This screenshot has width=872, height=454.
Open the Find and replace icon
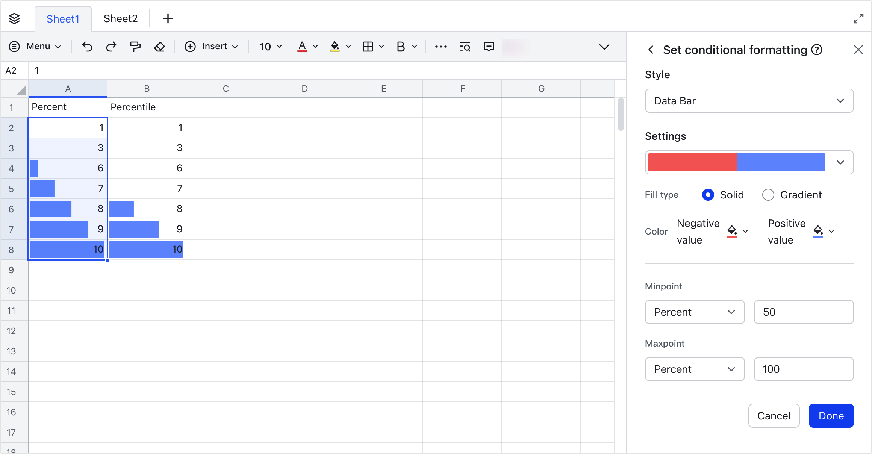click(465, 46)
